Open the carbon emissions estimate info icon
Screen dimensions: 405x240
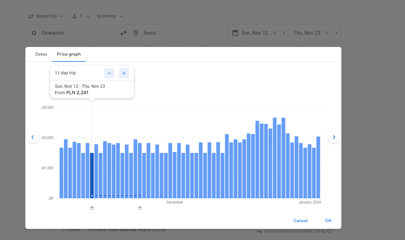(x=329, y=231)
